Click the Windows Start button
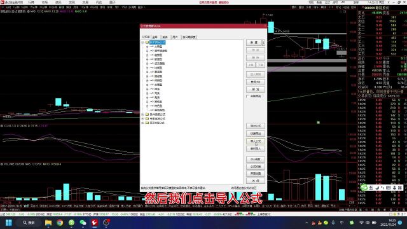407x229 pixels. click(x=9, y=223)
